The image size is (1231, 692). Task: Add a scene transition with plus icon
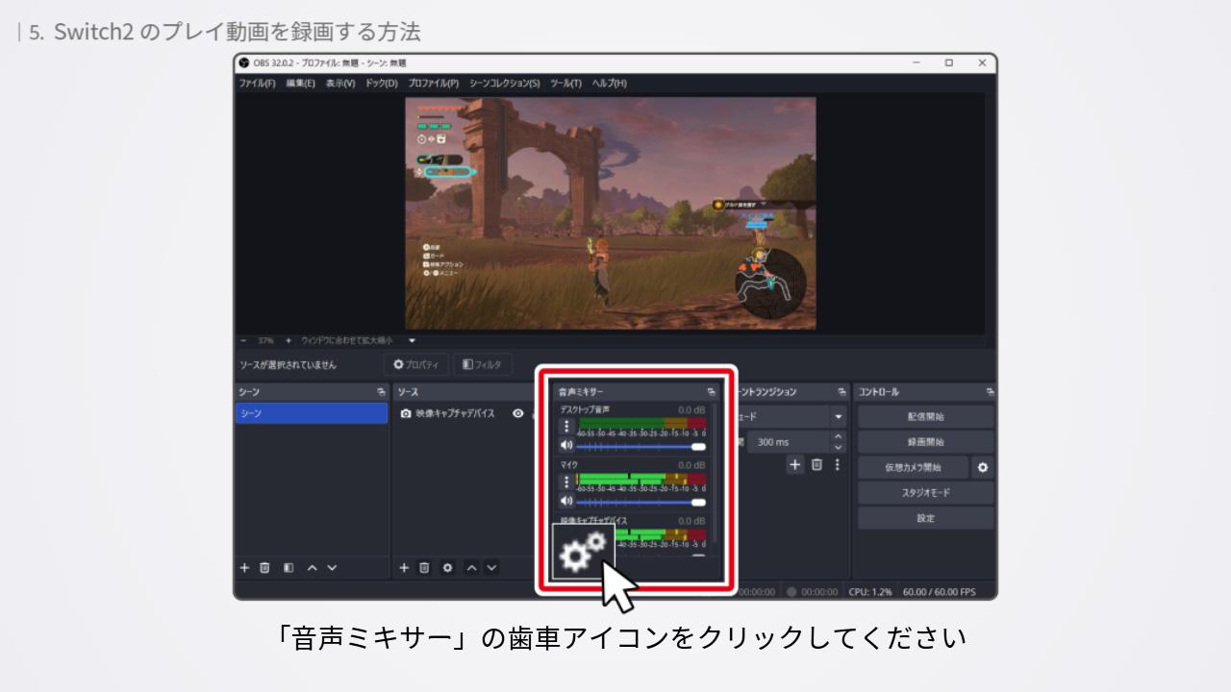pos(794,465)
